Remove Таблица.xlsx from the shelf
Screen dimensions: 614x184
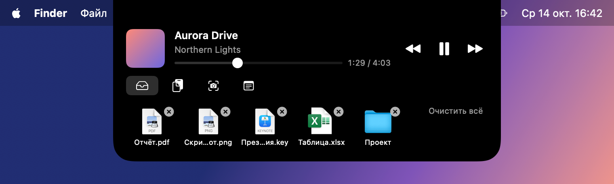point(339,112)
